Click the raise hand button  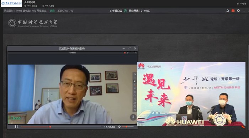pyautogui.click(x=133, y=117)
